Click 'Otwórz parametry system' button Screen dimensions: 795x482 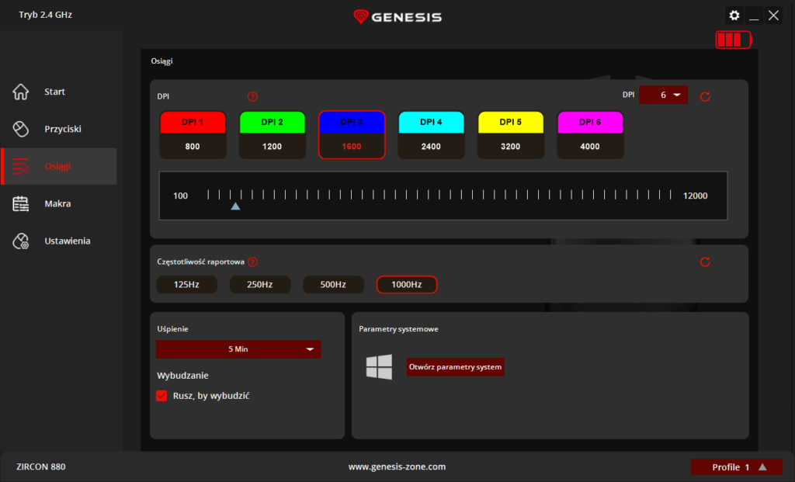pyautogui.click(x=455, y=367)
